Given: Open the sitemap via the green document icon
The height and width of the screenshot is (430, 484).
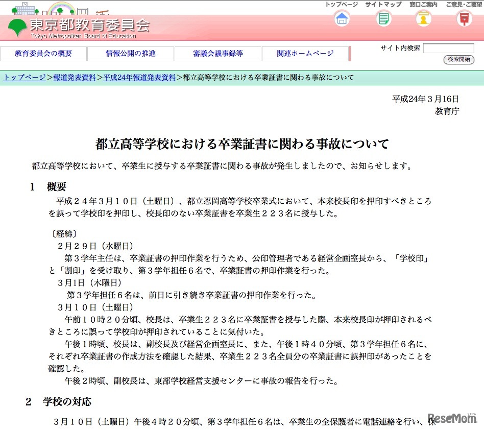Looking at the screenshot, I should coord(383,18).
